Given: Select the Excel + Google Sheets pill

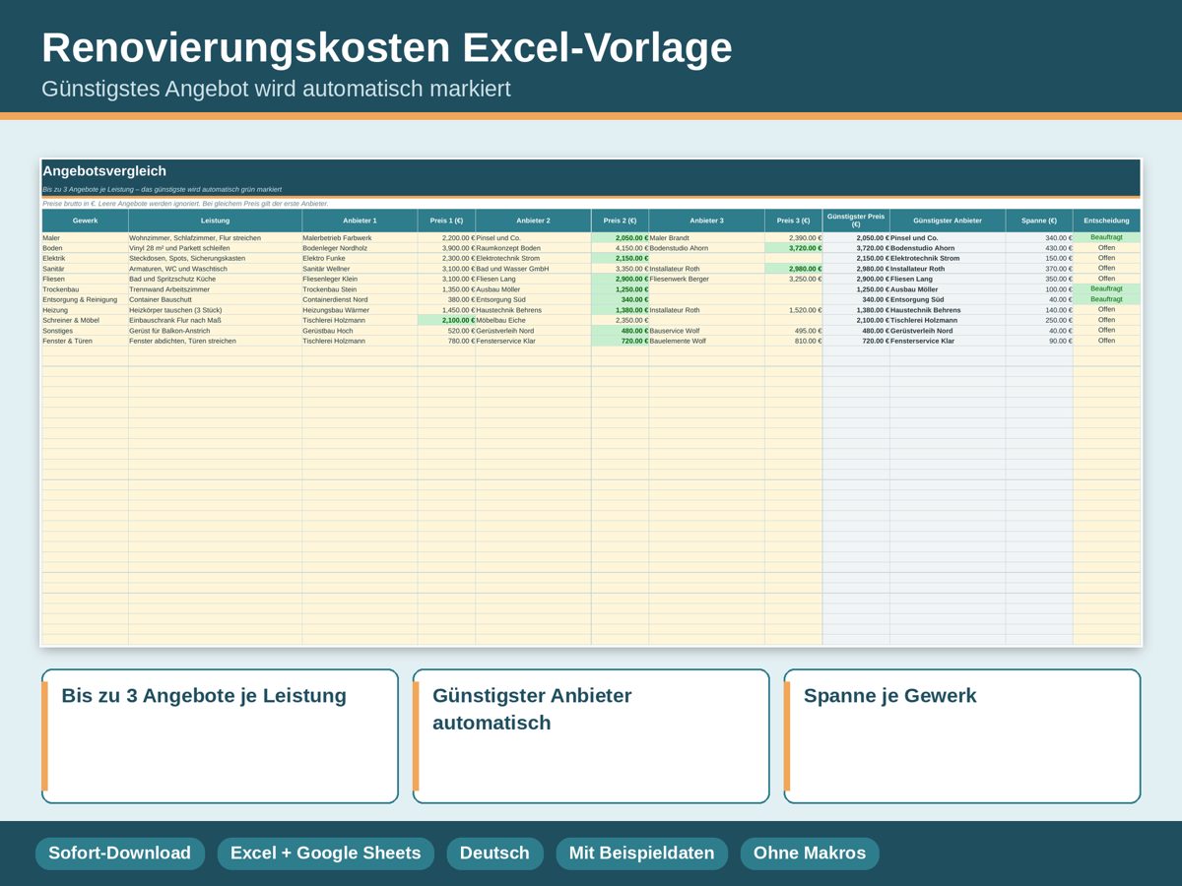Looking at the screenshot, I should click(325, 854).
